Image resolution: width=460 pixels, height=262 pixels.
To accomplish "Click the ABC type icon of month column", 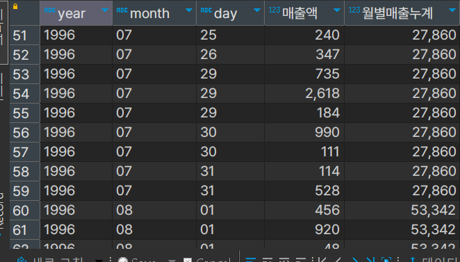I will coord(122,10).
